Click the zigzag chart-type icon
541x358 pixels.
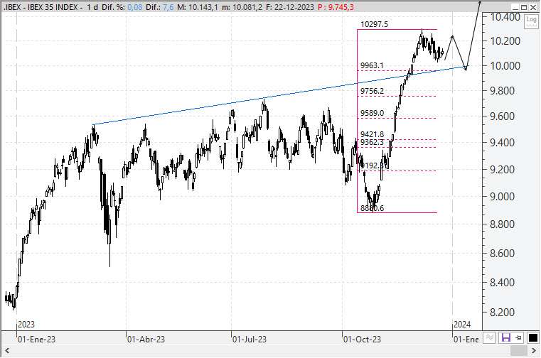(x=490, y=337)
